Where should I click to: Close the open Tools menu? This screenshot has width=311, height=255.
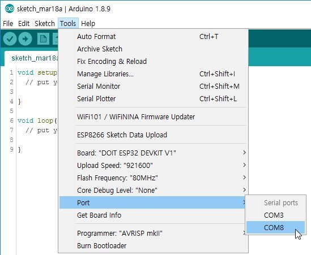pos(68,24)
